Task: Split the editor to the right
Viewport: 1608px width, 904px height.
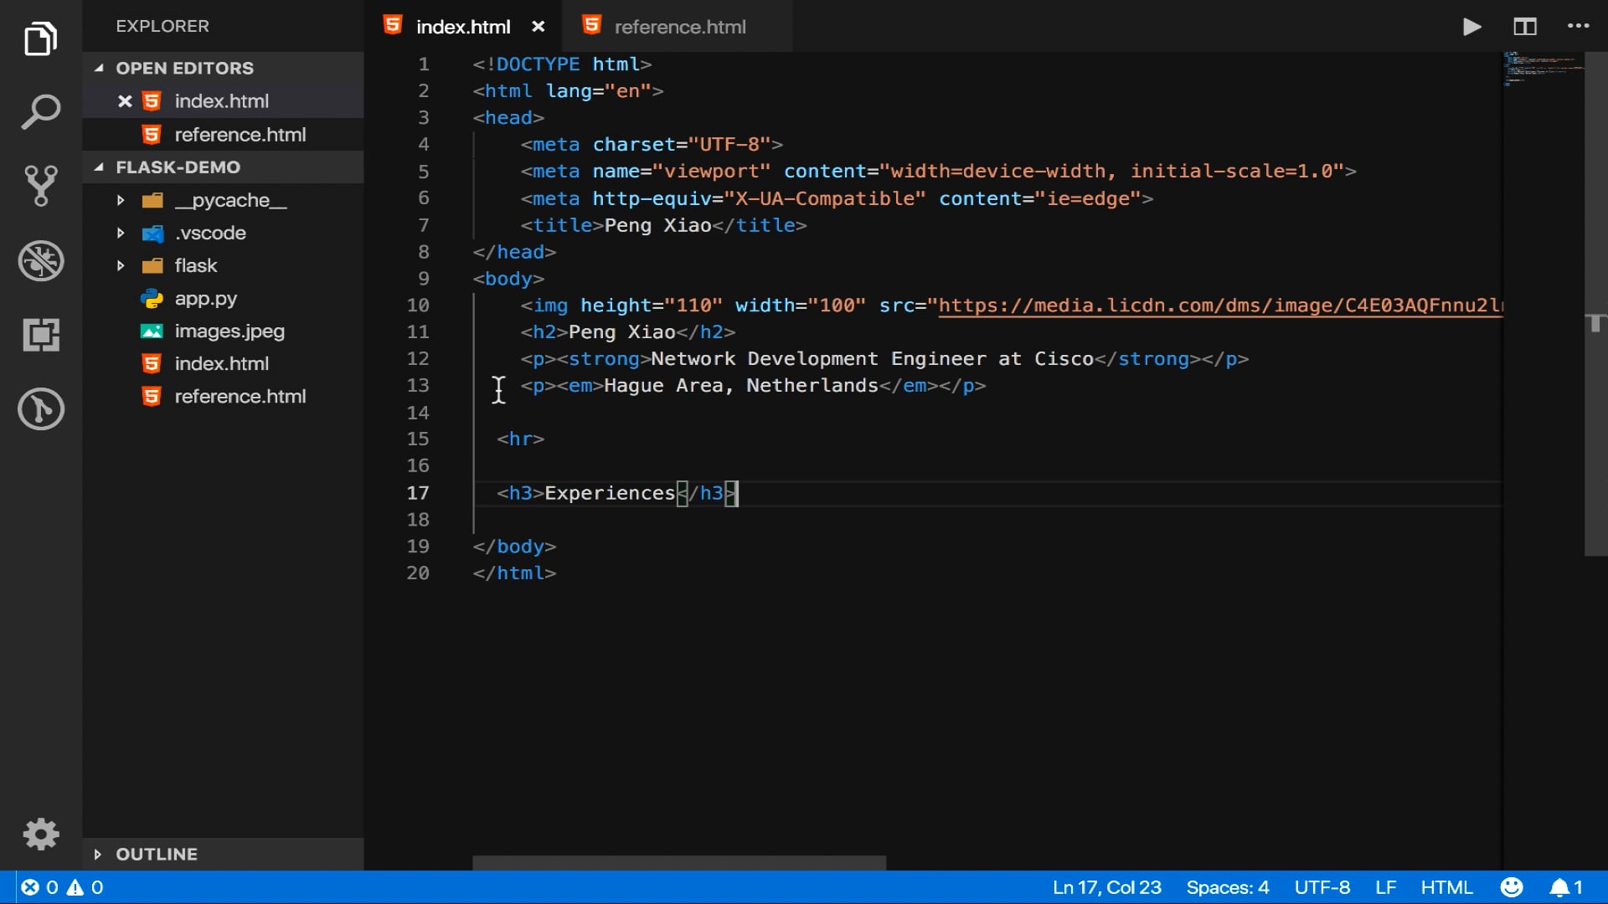Action: click(1524, 27)
